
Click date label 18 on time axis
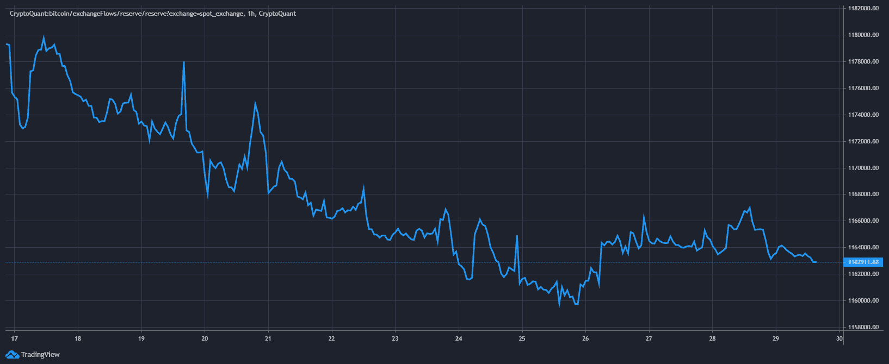pyautogui.click(x=78, y=338)
